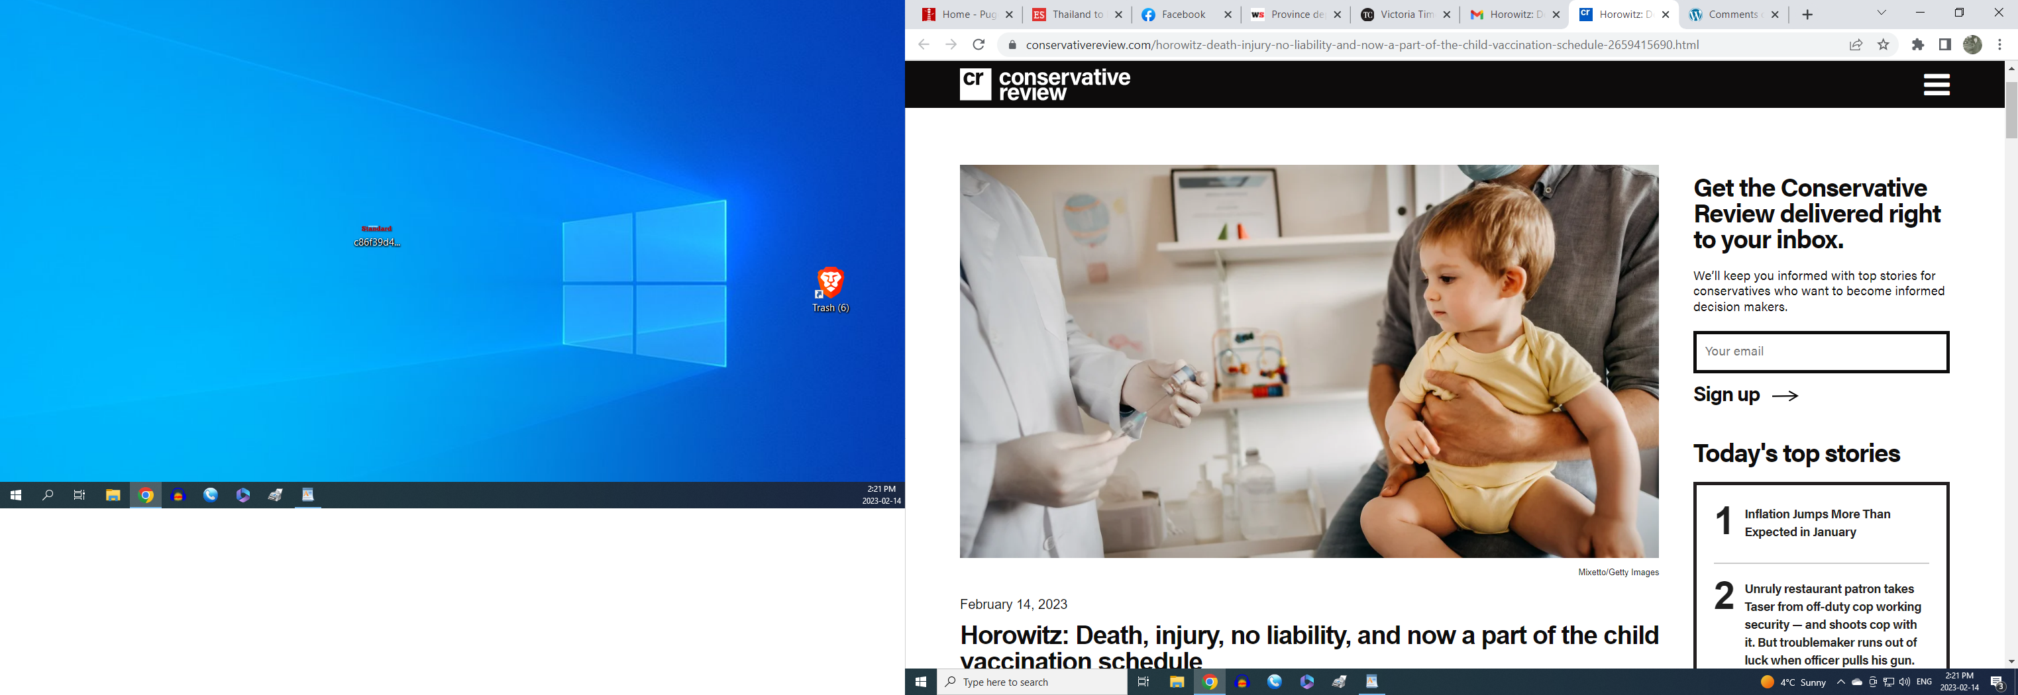This screenshot has height=695, width=2018.
Task: Click the page vertical scrollbar thumb
Action: [2010, 110]
